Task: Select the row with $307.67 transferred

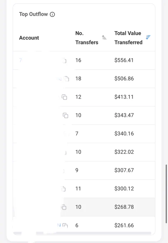Action: tap(84, 170)
